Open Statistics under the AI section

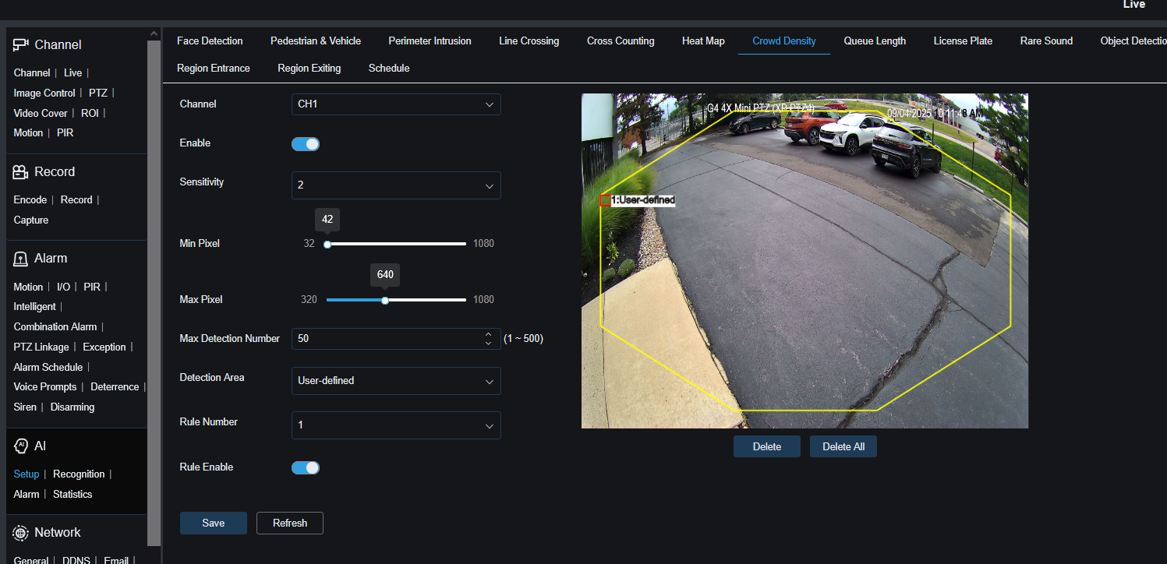pyautogui.click(x=72, y=495)
